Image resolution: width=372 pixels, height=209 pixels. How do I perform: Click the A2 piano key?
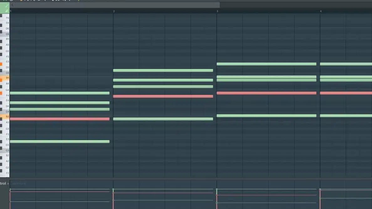(x=5, y=161)
